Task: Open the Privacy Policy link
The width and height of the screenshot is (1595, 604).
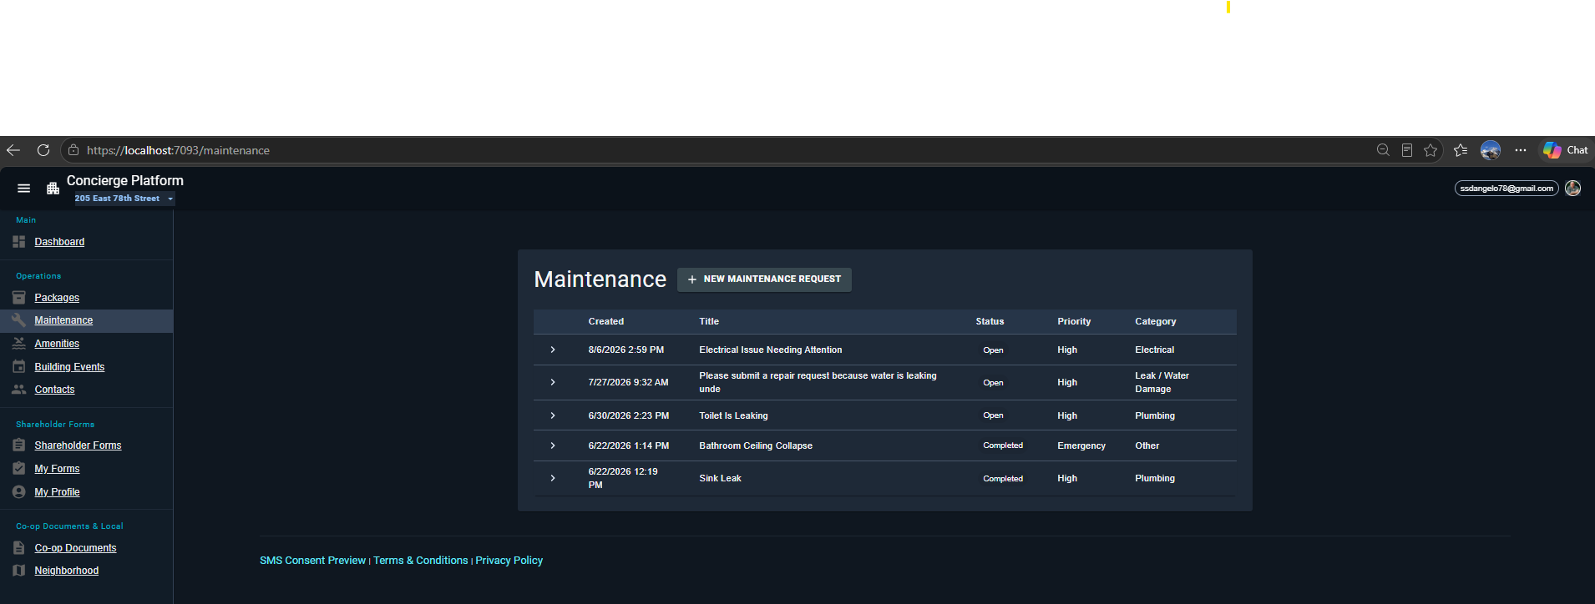Action: point(509,561)
